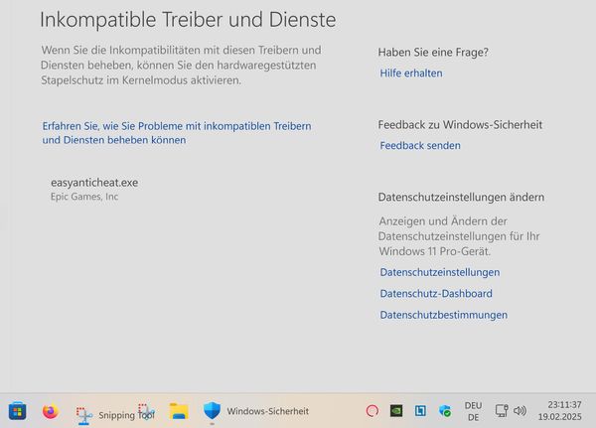Open the clock showing 23:11:37

560,411
